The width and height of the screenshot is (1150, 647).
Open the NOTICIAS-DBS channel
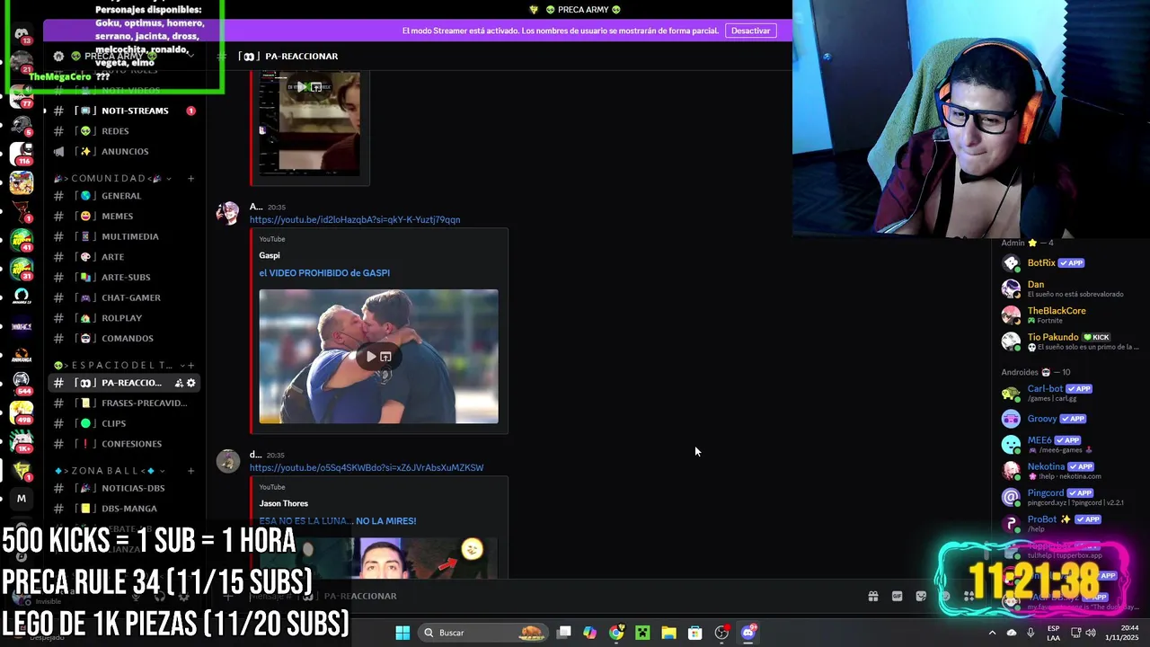[x=124, y=488]
